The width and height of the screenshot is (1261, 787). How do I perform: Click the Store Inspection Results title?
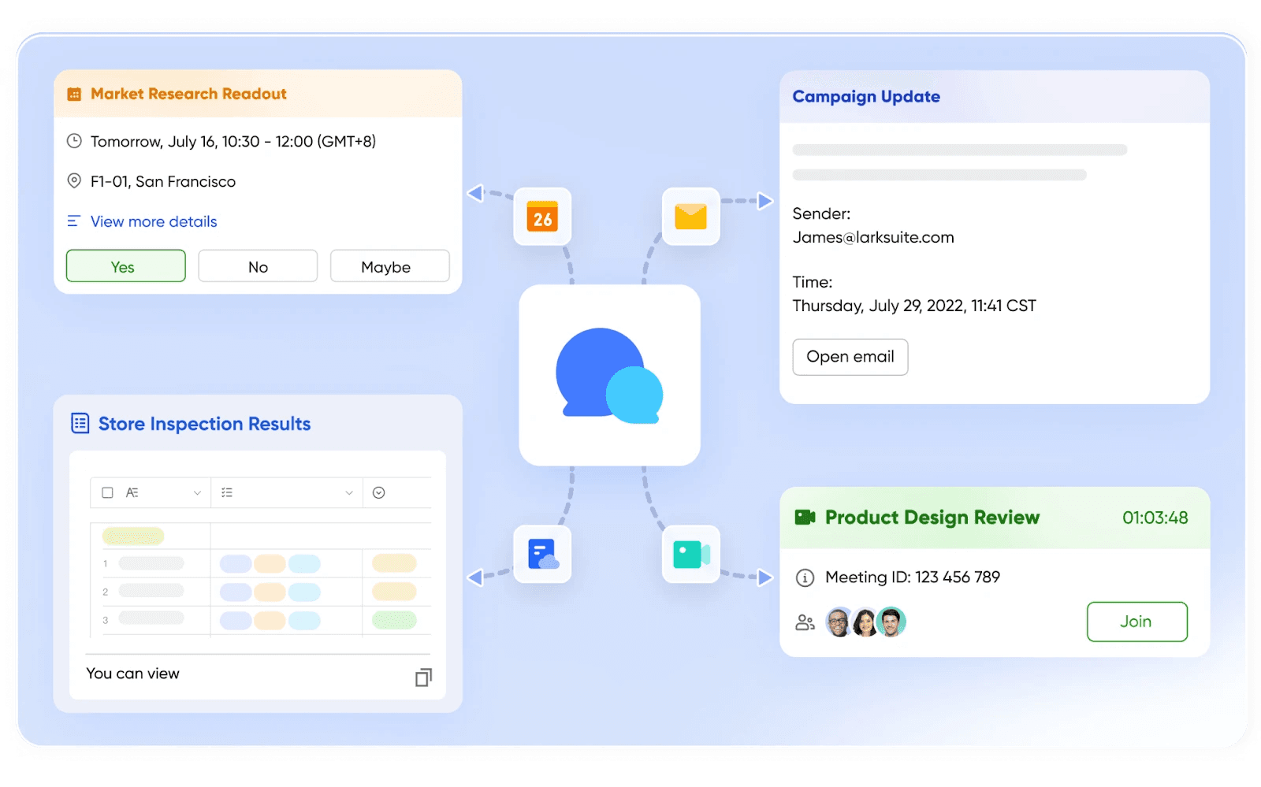click(x=204, y=424)
